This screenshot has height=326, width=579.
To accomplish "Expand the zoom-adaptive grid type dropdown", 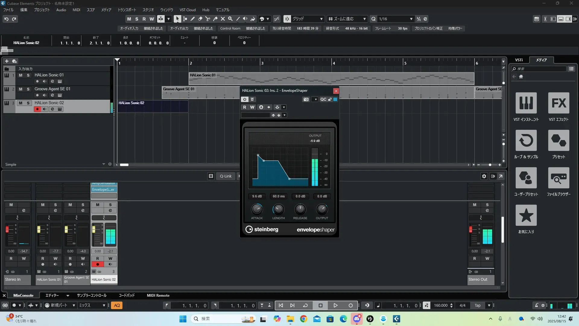I will (x=364, y=19).
